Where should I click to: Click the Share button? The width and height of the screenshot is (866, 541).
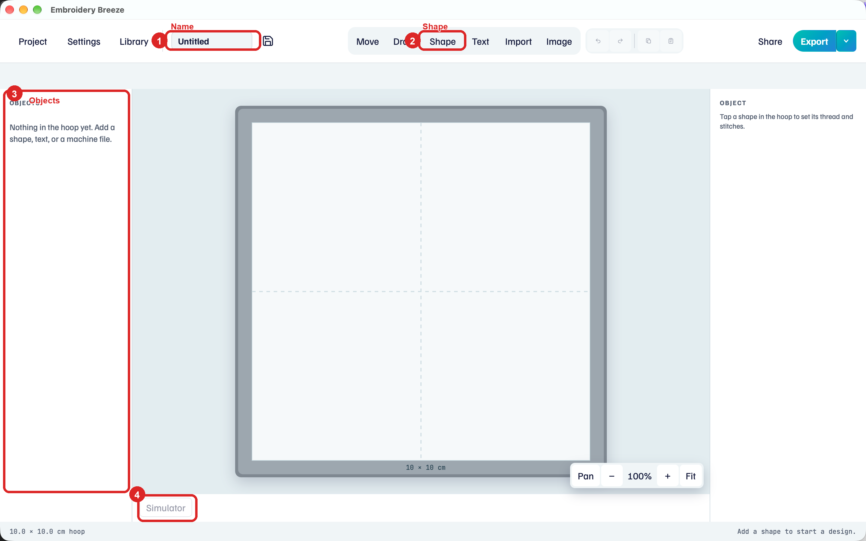[x=770, y=41]
